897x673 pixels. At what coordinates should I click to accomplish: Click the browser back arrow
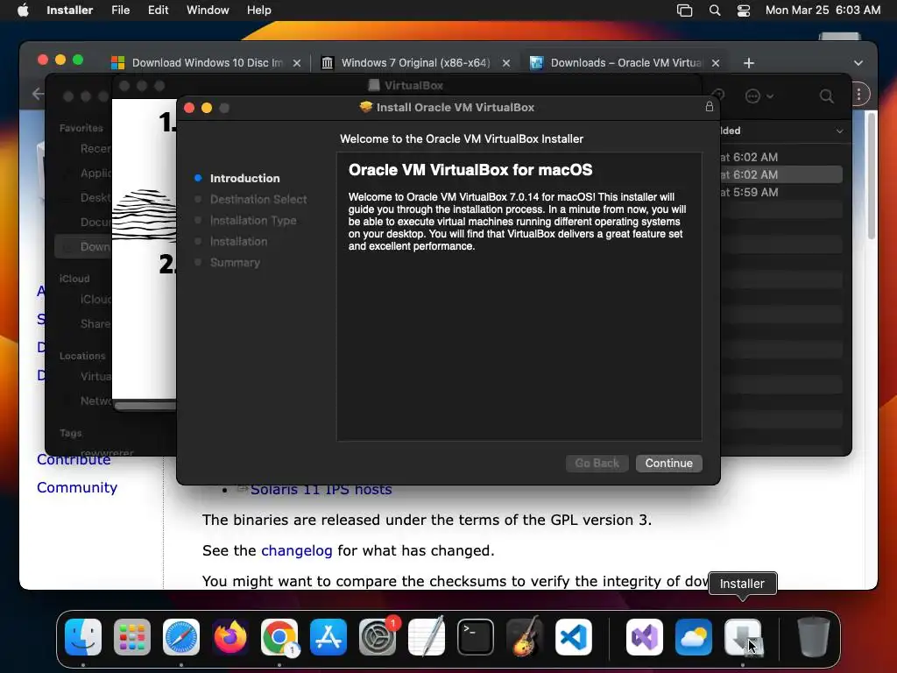click(x=38, y=94)
